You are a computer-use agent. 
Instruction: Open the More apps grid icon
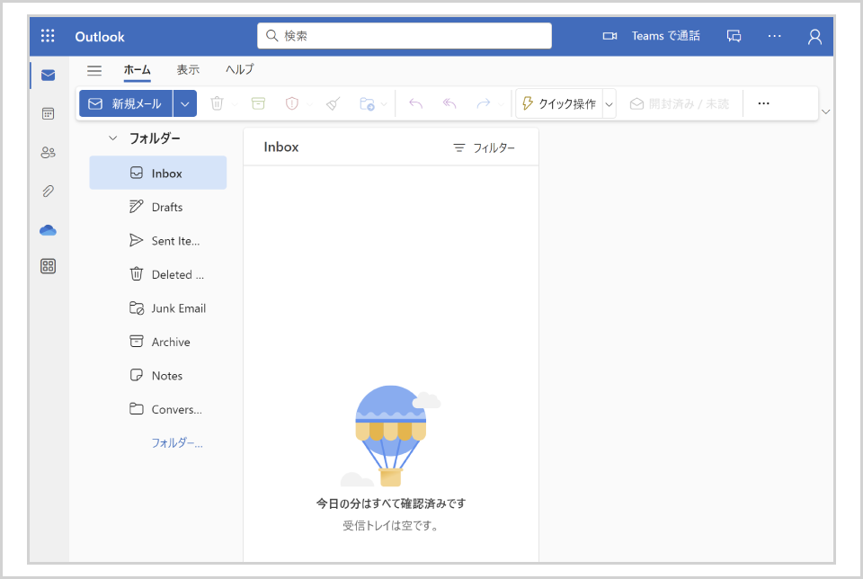(49, 266)
